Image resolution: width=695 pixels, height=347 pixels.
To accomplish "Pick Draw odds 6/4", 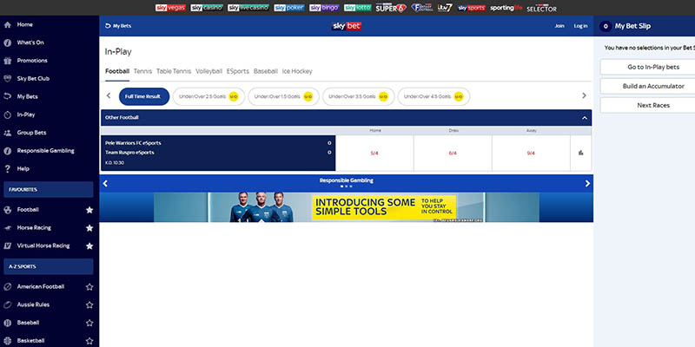I will coord(453,154).
